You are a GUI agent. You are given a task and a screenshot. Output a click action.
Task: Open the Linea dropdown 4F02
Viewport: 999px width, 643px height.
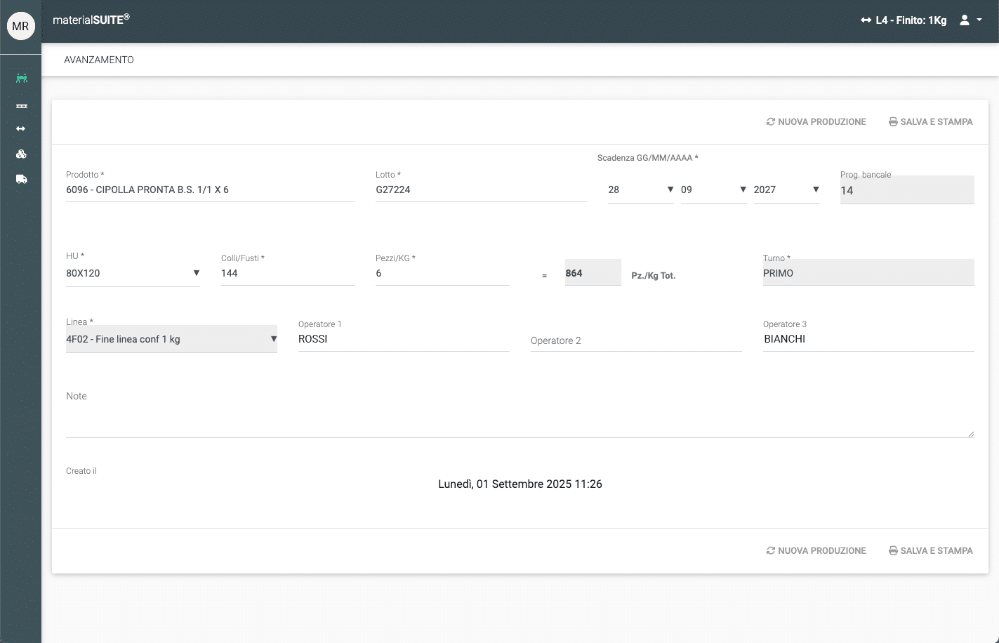click(171, 339)
